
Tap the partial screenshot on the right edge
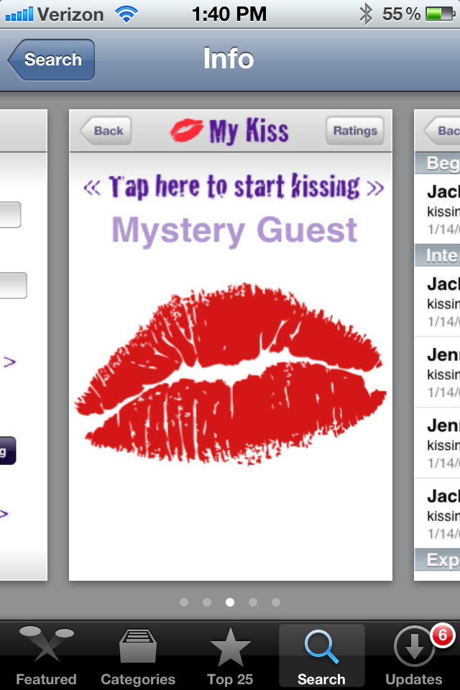point(437,345)
